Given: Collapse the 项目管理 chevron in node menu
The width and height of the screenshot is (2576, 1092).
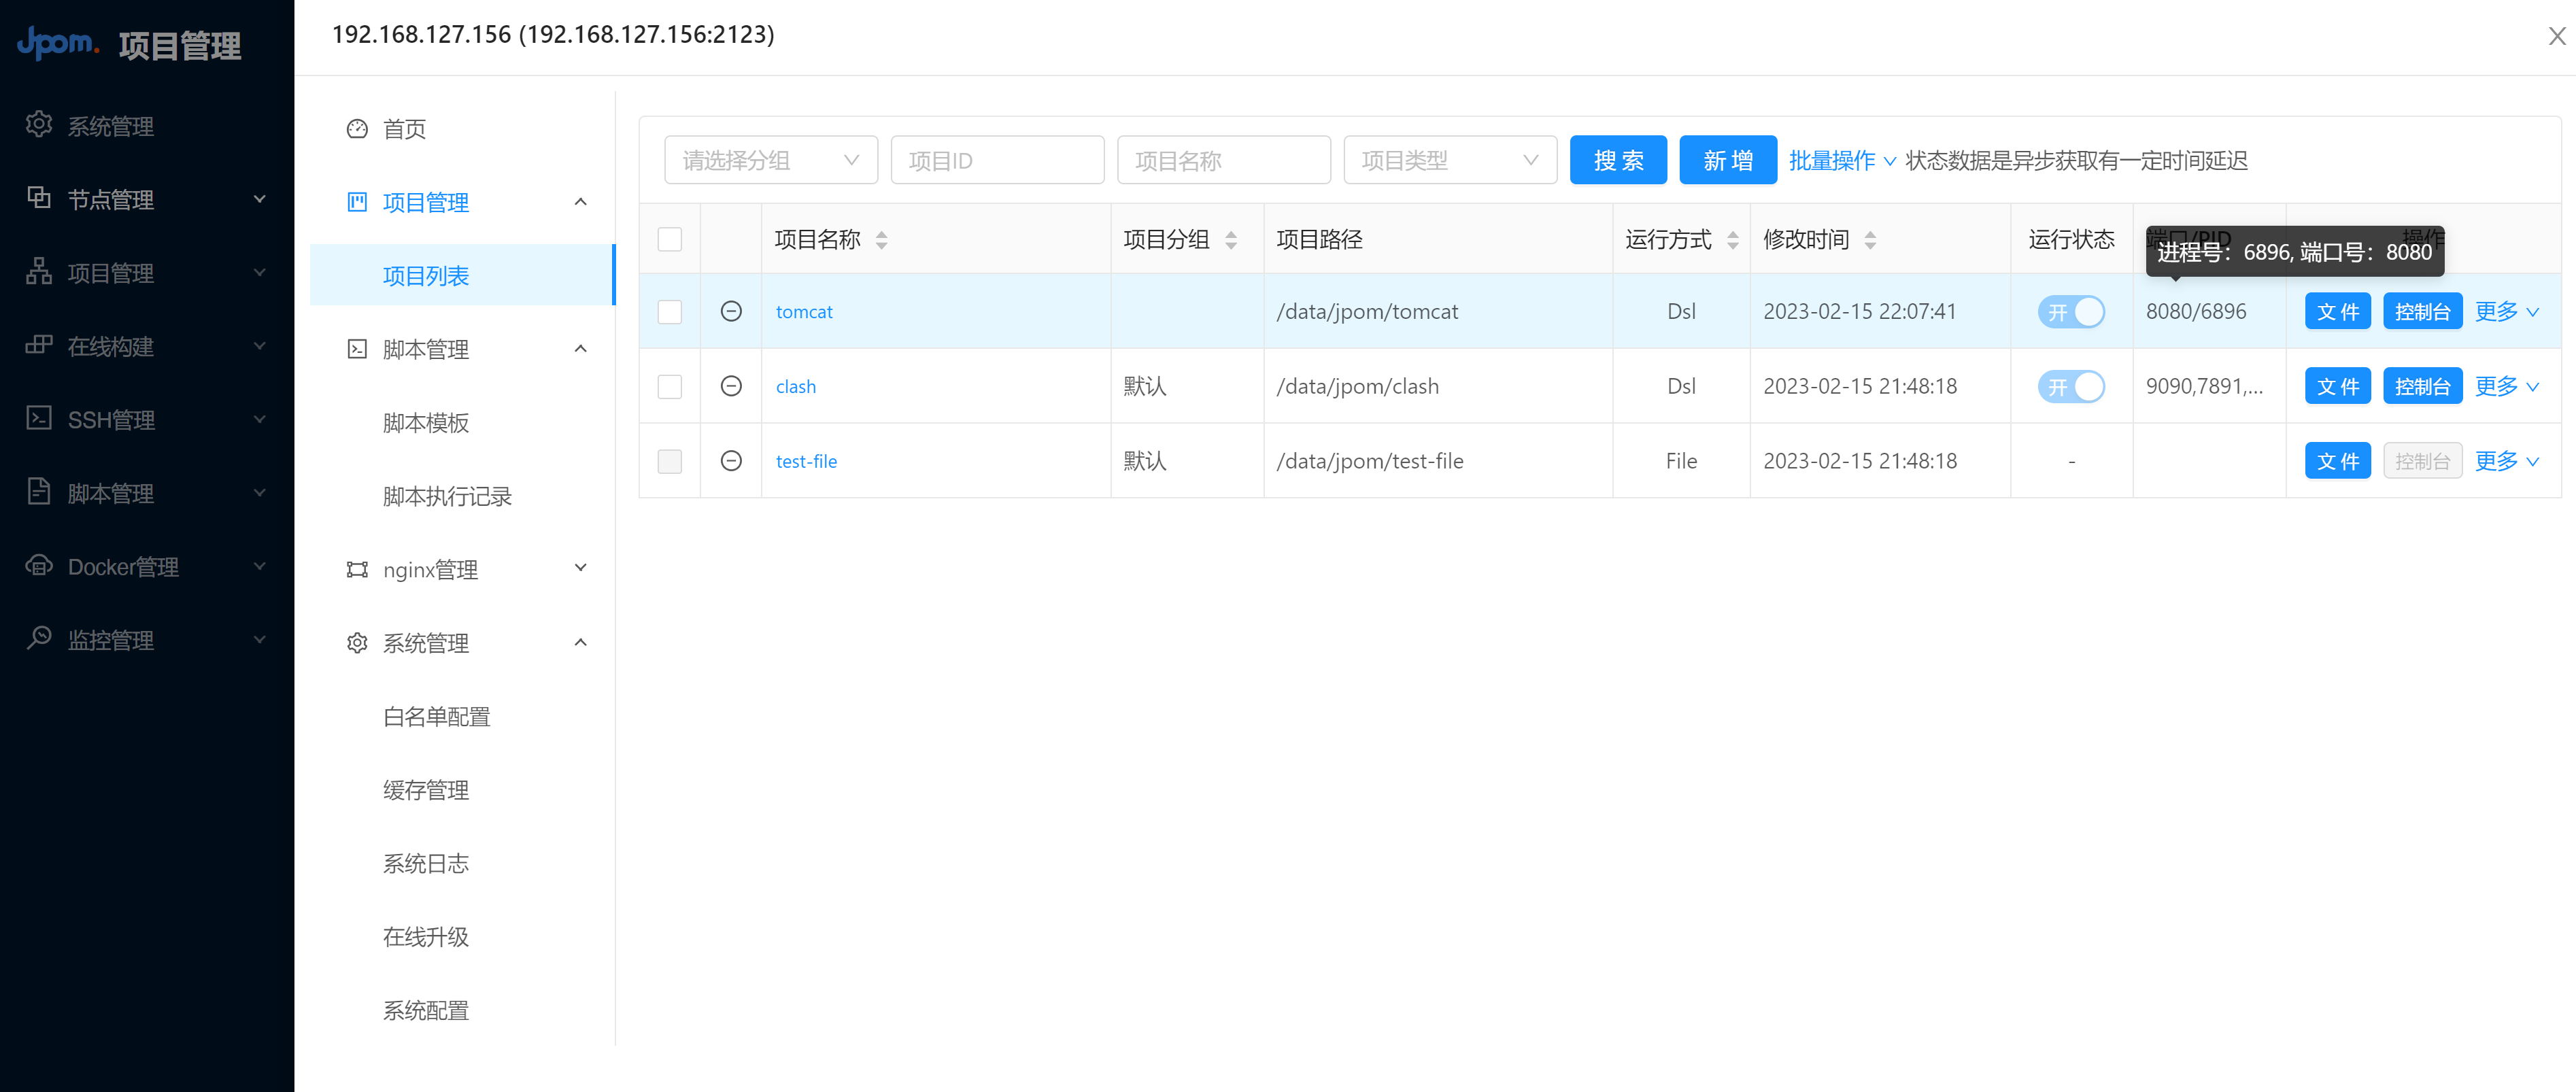Looking at the screenshot, I should pos(580,202).
